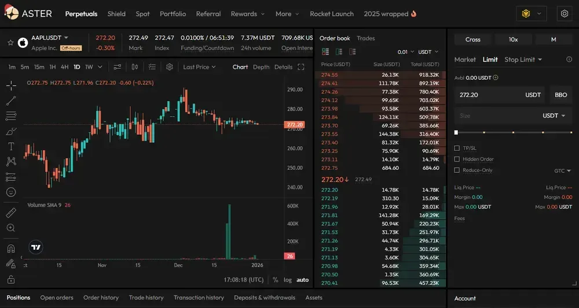
Task: Go to the Shield nav item
Action: coord(116,14)
